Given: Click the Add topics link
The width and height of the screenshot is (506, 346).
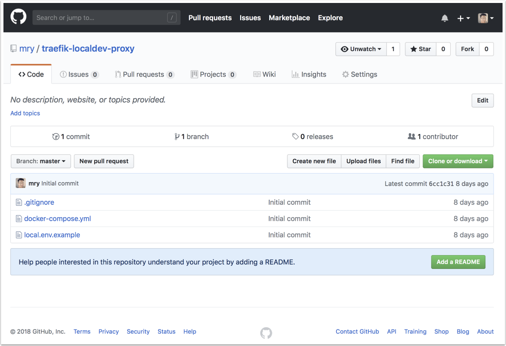Looking at the screenshot, I should [25, 114].
